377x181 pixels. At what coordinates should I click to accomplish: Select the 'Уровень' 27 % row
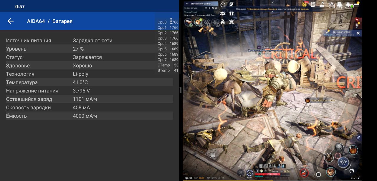tap(90, 49)
